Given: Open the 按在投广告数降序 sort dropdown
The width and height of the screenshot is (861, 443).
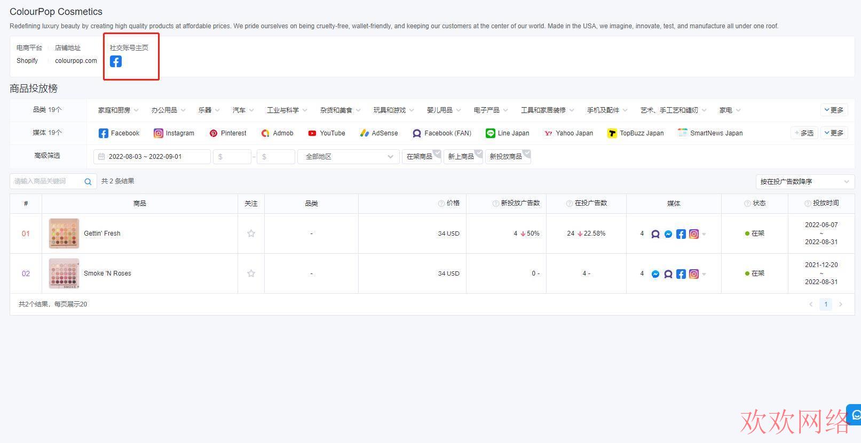Looking at the screenshot, I should (805, 182).
